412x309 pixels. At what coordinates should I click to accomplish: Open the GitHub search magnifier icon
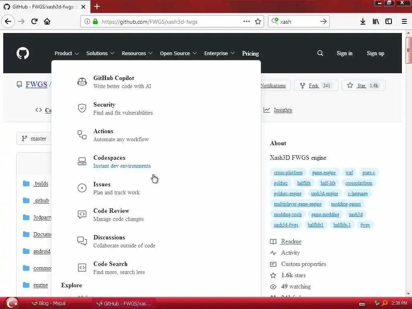pos(320,54)
